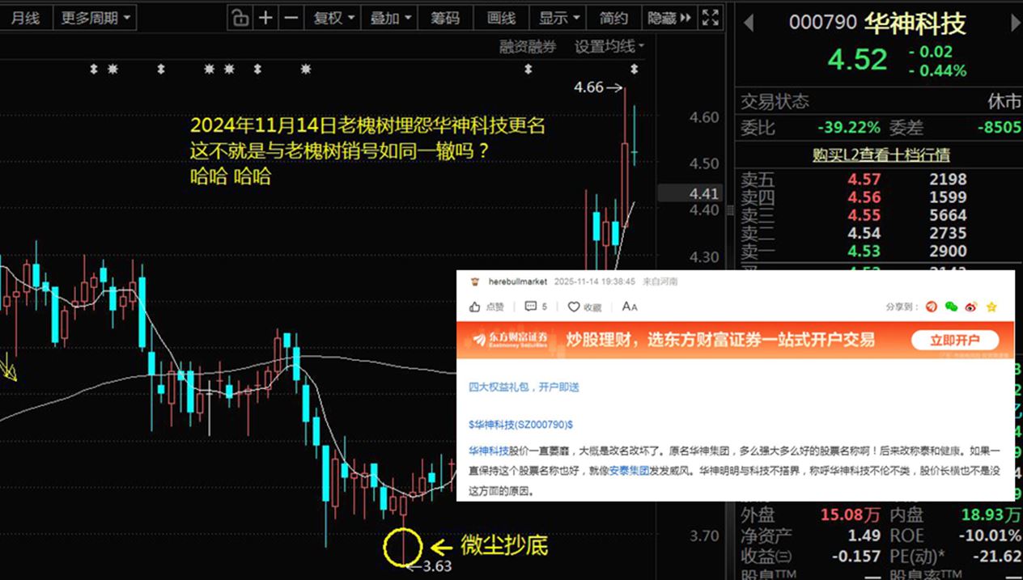Click 000790 华神科技 stock title
Image resolution: width=1023 pixels, height=580 pixels.
pyautogui.click(x=877, y=23)
